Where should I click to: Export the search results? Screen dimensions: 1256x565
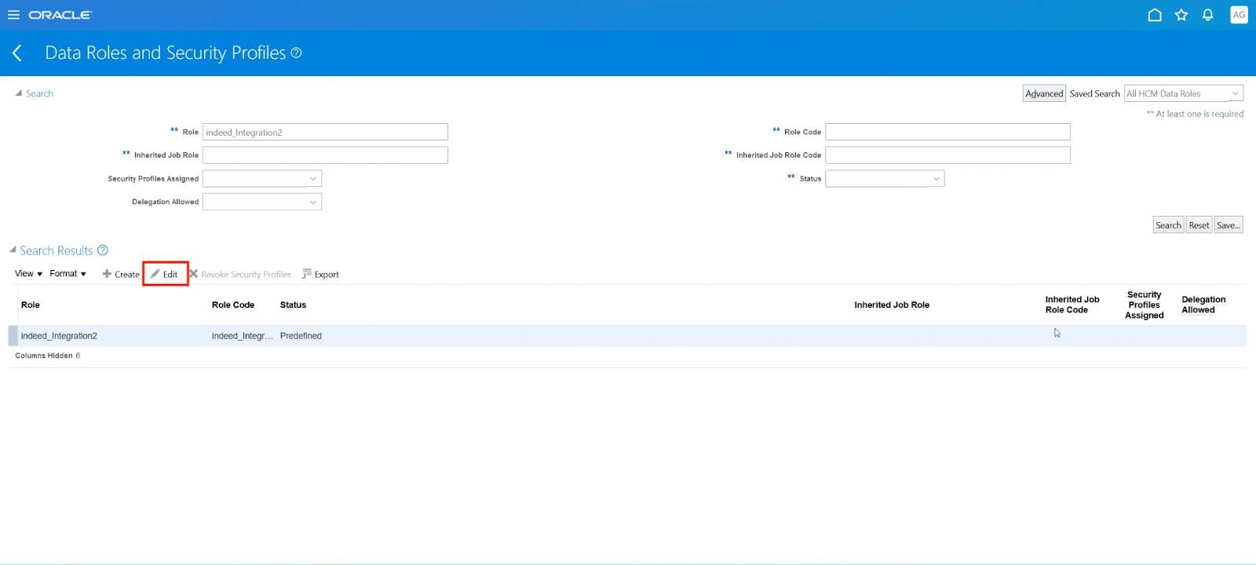320,274
